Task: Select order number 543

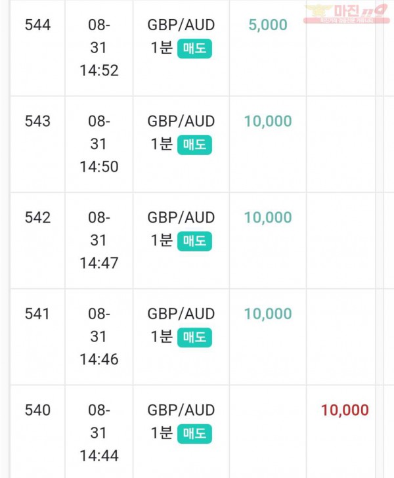Action: point(37,121)
